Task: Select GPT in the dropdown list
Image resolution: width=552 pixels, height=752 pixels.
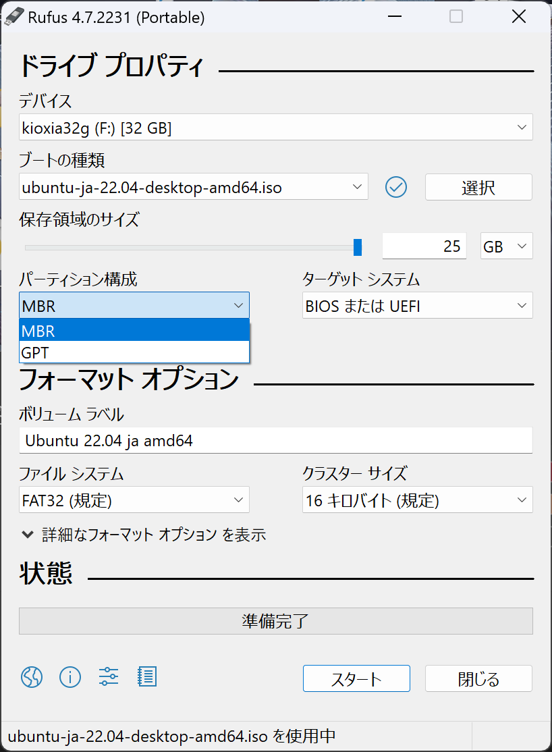Action: click(x=134, y=352)
